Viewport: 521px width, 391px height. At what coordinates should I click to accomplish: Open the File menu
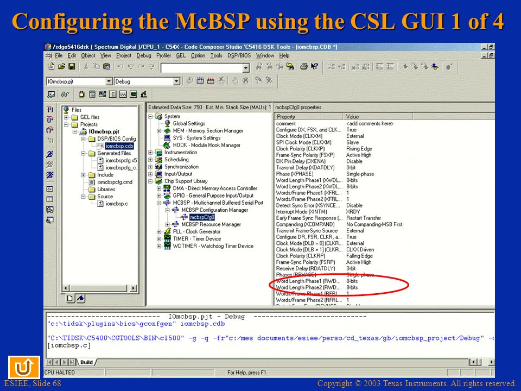coord(59,55)
